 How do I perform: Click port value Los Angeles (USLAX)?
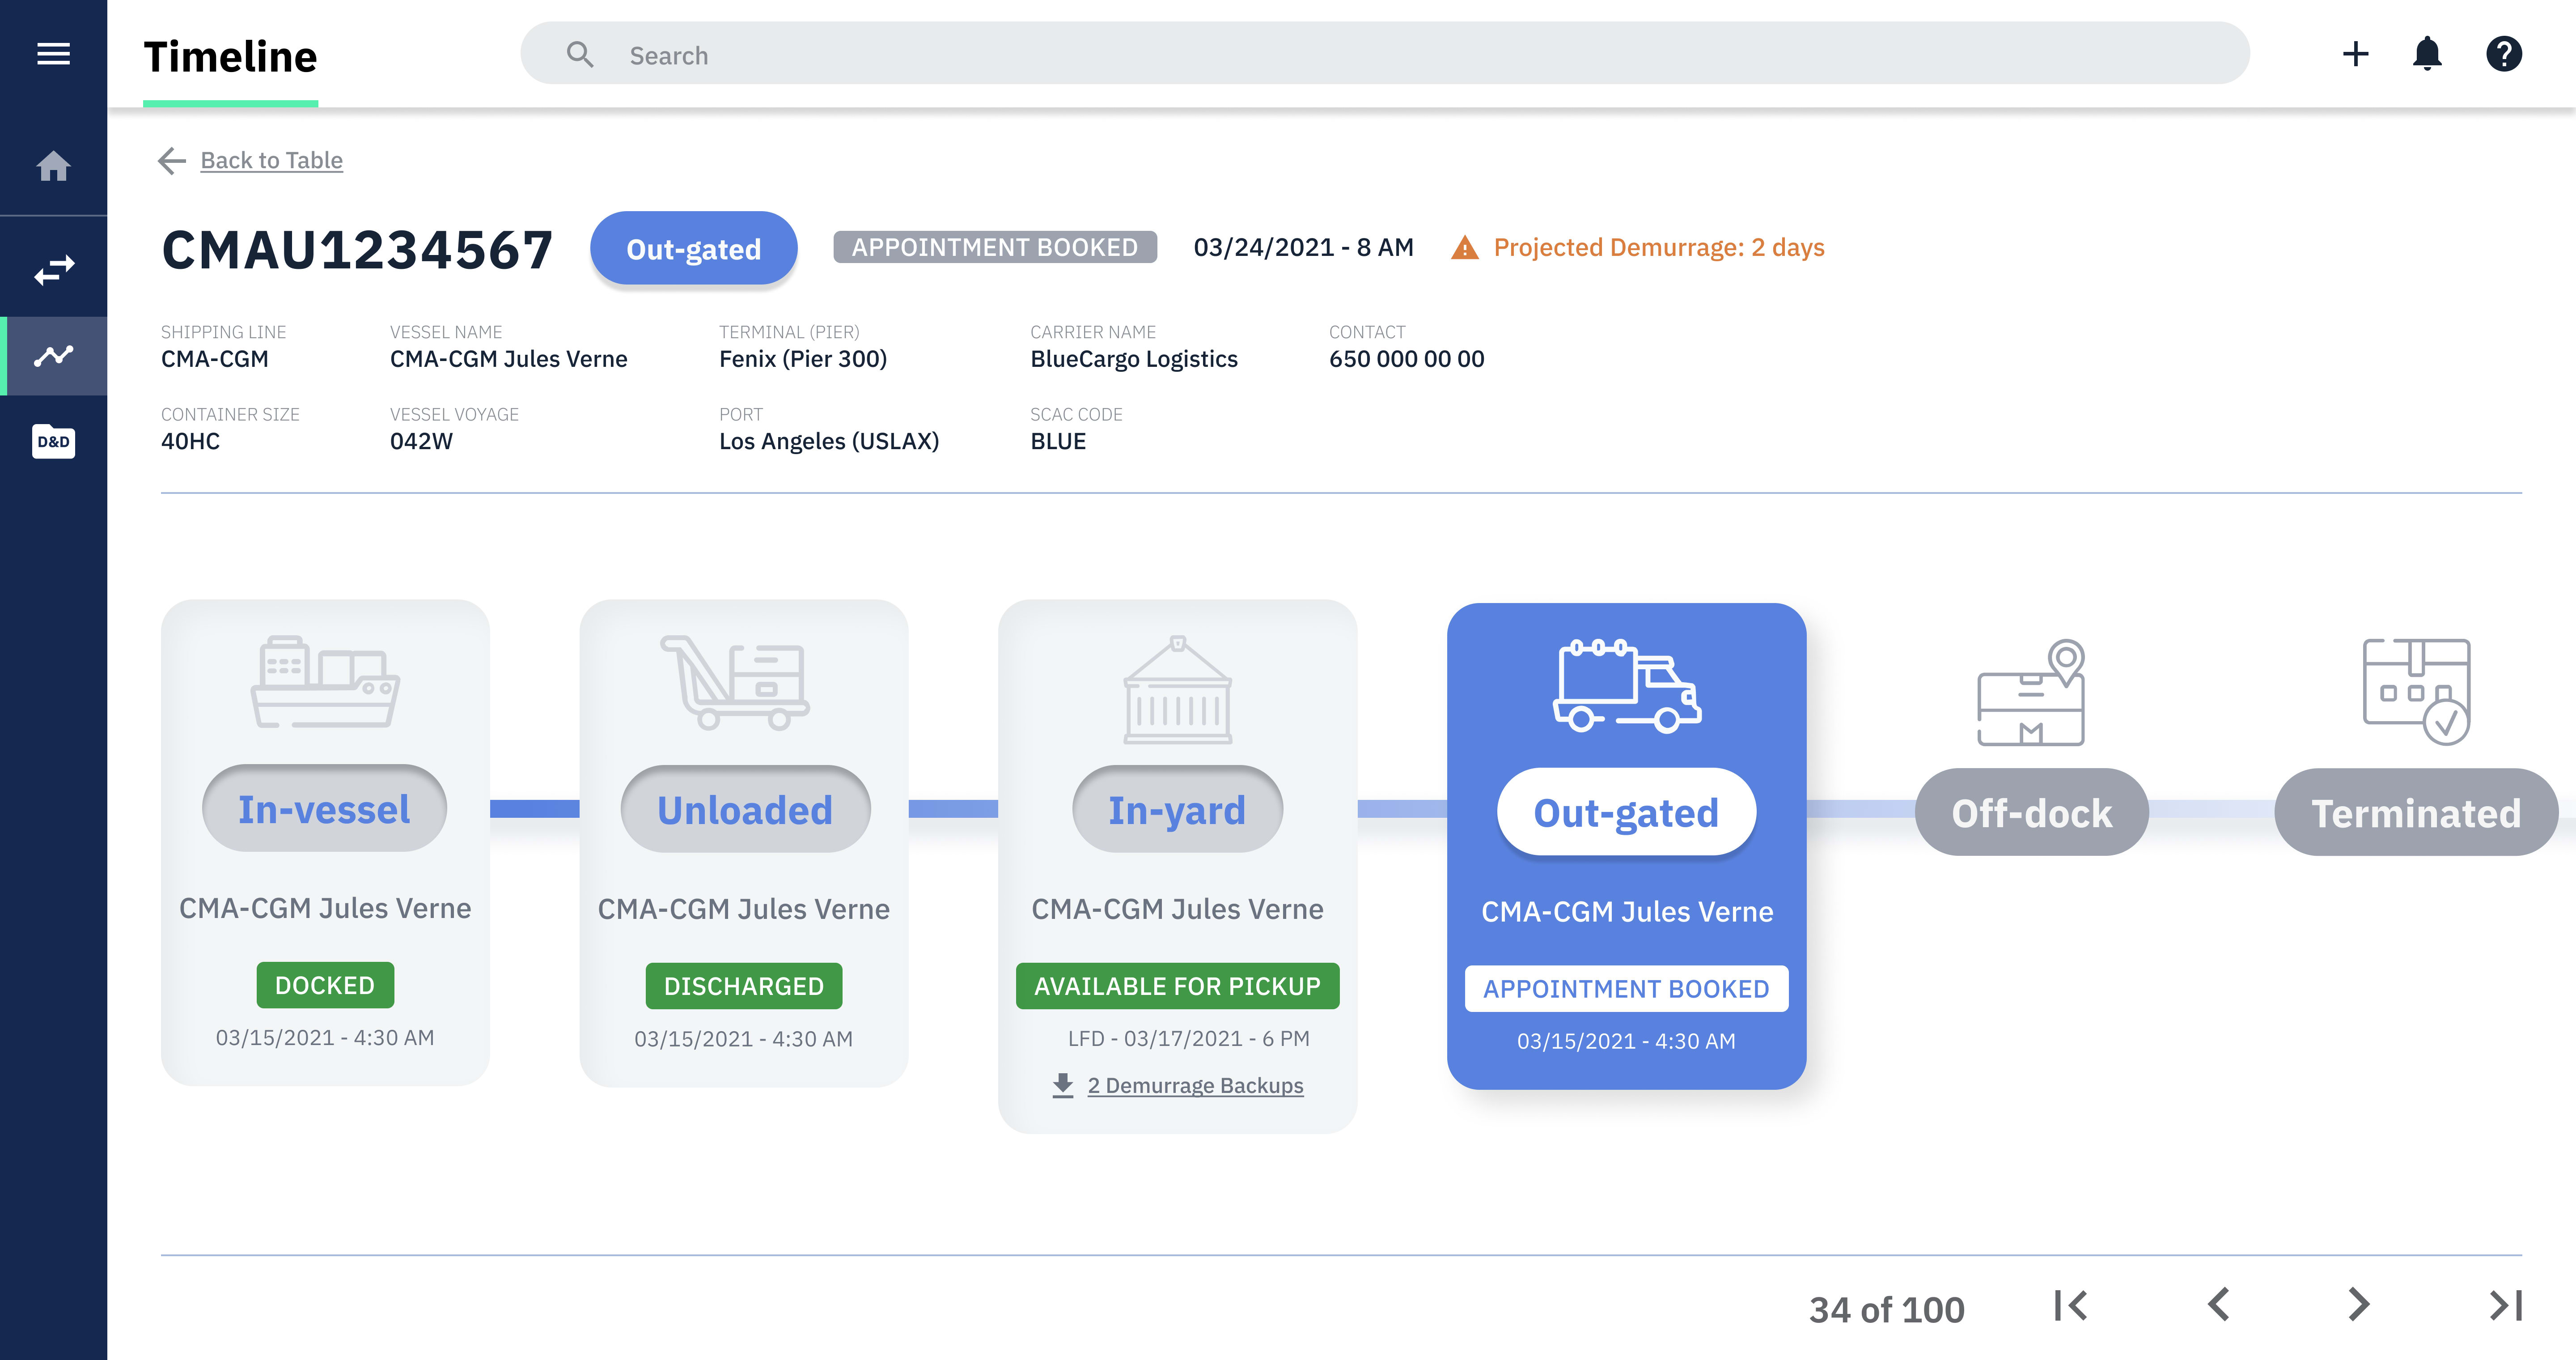(829, 441)
